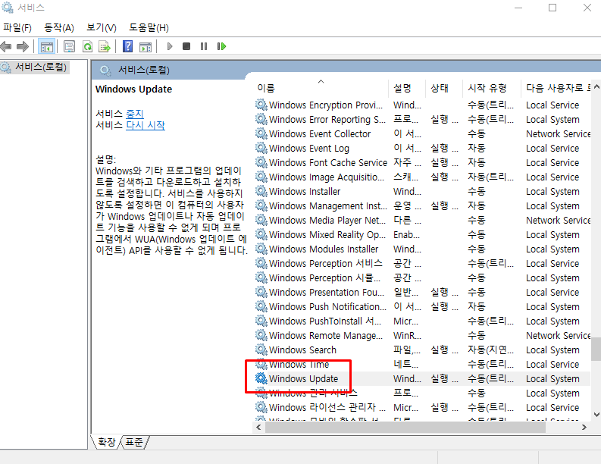This screenshot has height=464, width=601.
Task: Sort by the 시작 유형 column header
Action: pyautogui.click(x=492, y=88)
